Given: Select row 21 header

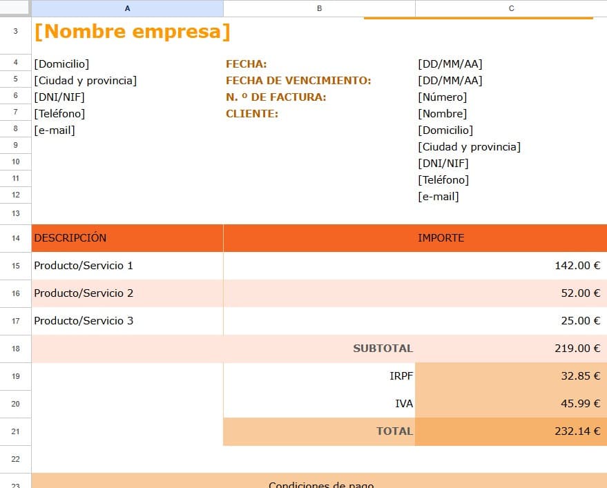Looking at the screenshot, I should 15,431.
